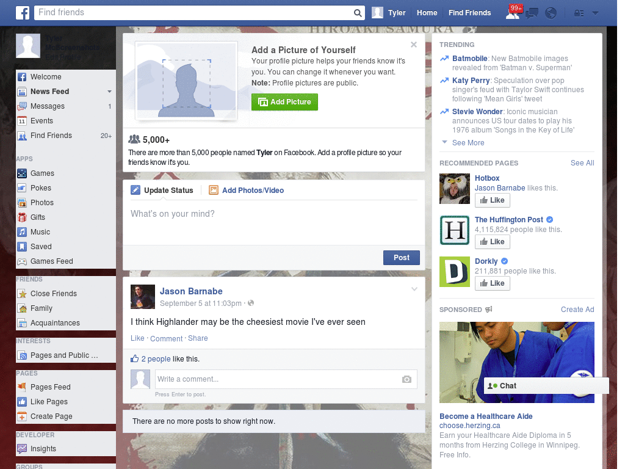
Task: Open the Stevie Wonder trending topic
Action: pyautogui.click(x=477, y=112)
